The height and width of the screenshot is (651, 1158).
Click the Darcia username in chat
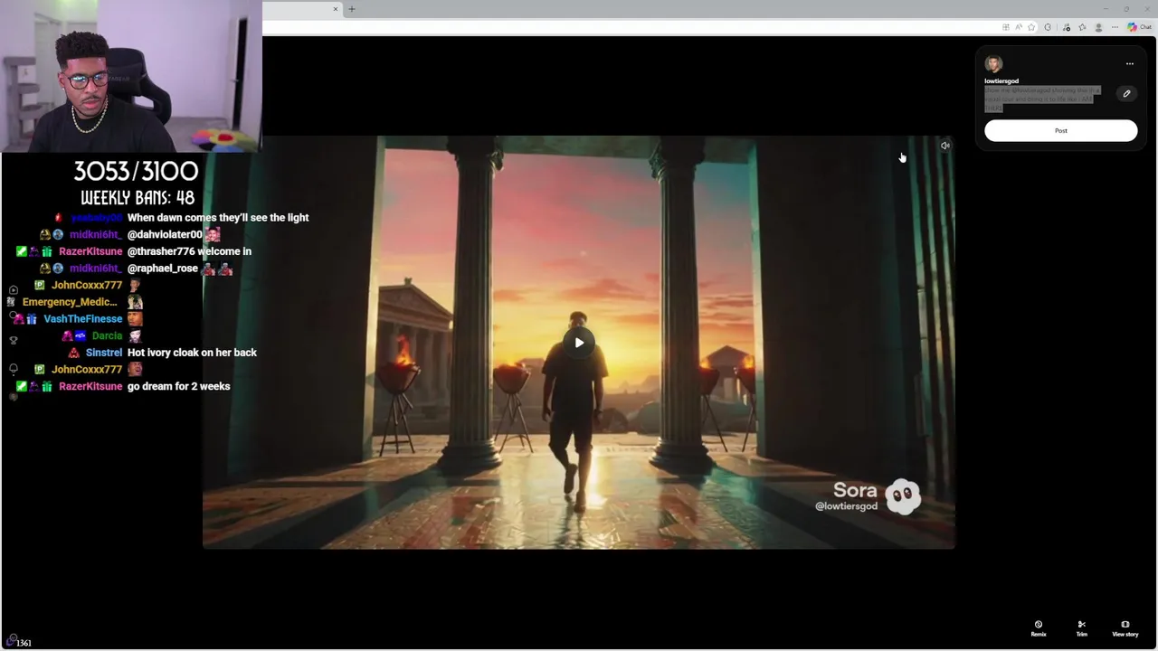pos(107,335)
